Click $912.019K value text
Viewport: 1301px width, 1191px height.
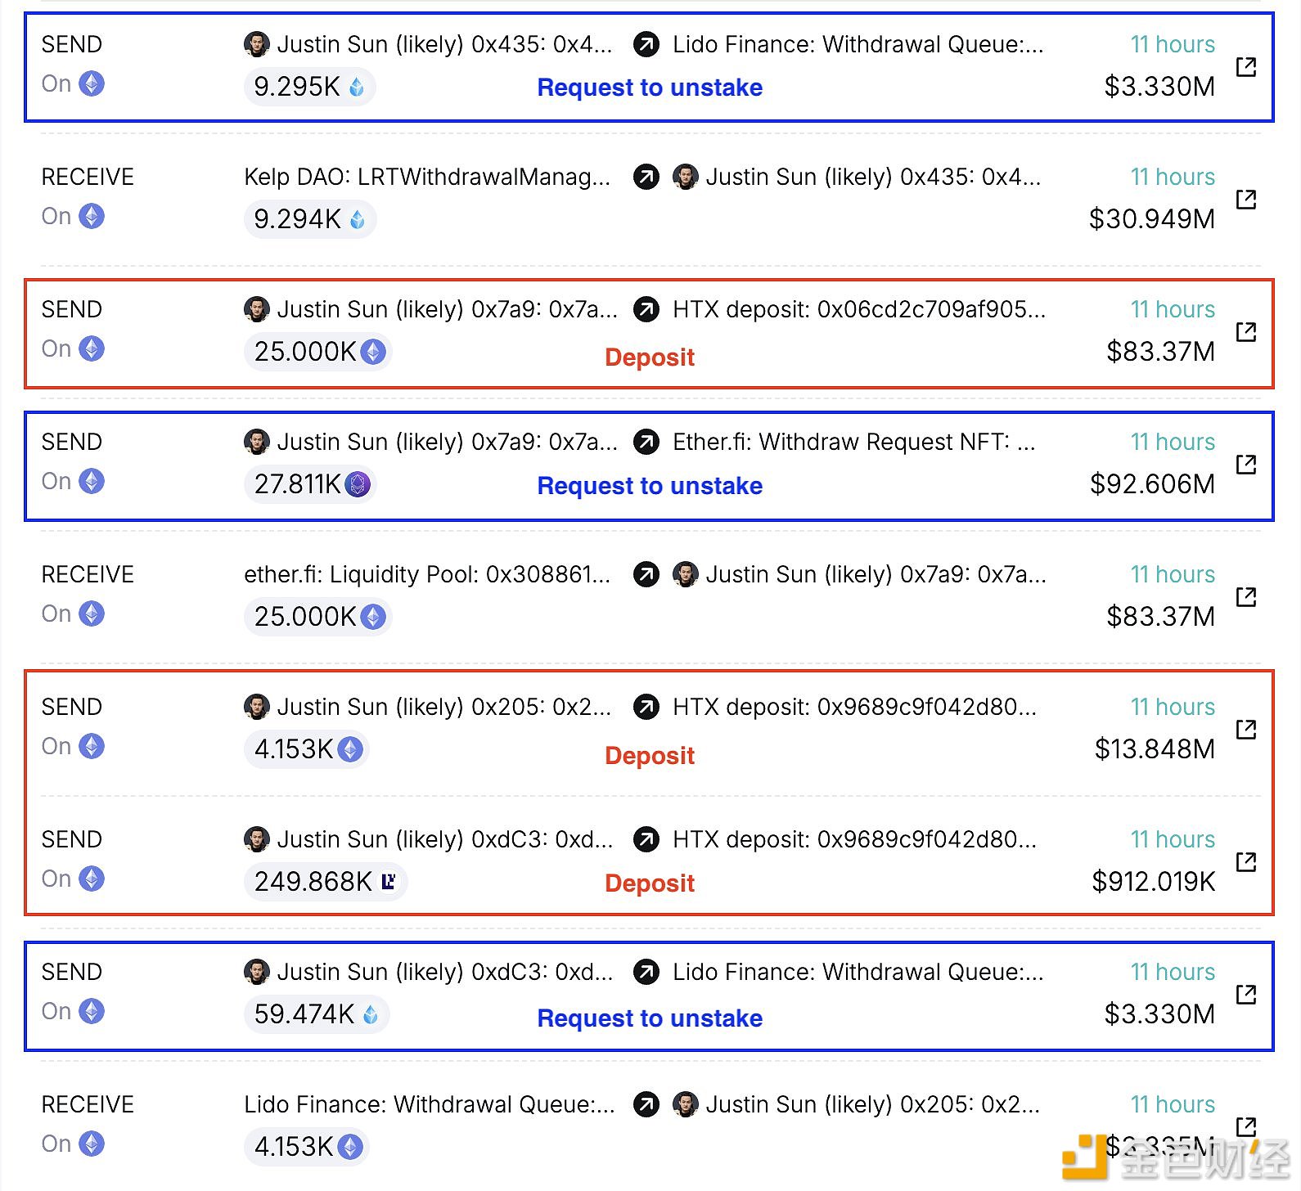[1154, 882]
